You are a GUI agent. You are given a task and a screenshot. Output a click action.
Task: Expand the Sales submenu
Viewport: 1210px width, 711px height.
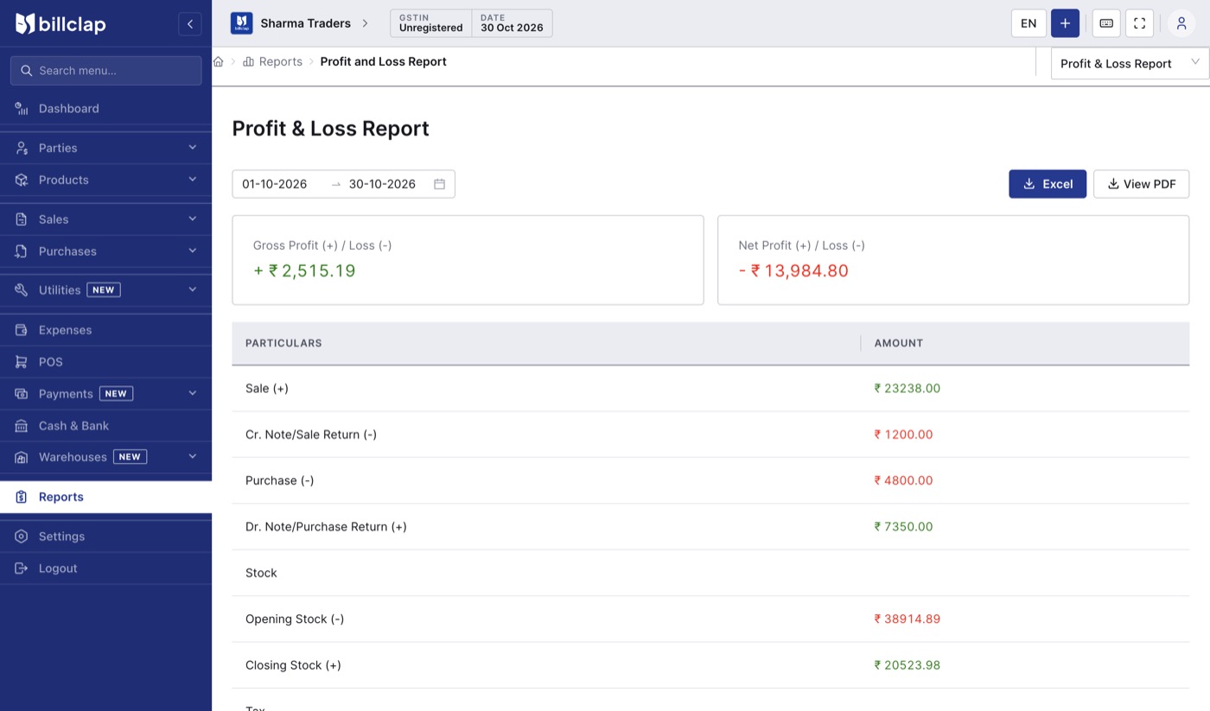coord(105,219)
